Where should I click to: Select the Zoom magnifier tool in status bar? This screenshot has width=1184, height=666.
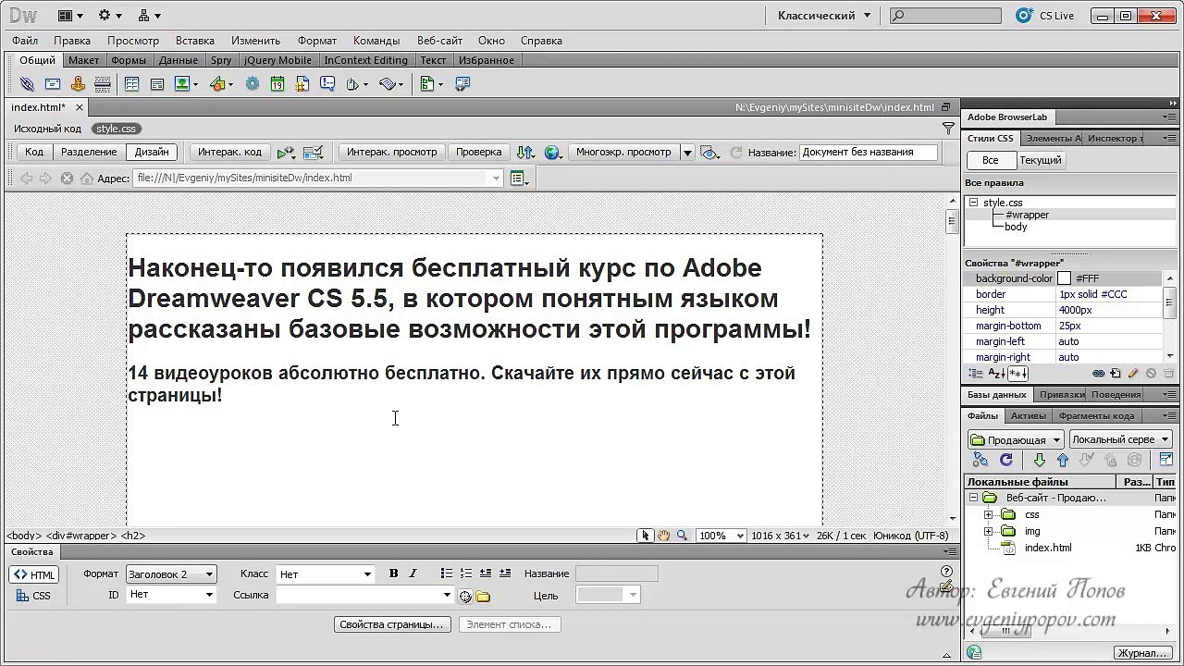coord(682,536)
